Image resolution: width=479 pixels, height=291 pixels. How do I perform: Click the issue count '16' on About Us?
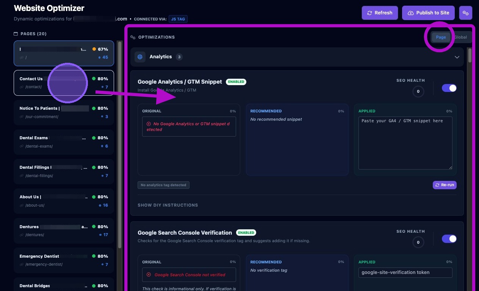(x=105, y=205)
